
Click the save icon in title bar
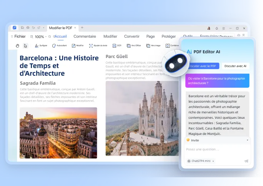click(22, 28)
